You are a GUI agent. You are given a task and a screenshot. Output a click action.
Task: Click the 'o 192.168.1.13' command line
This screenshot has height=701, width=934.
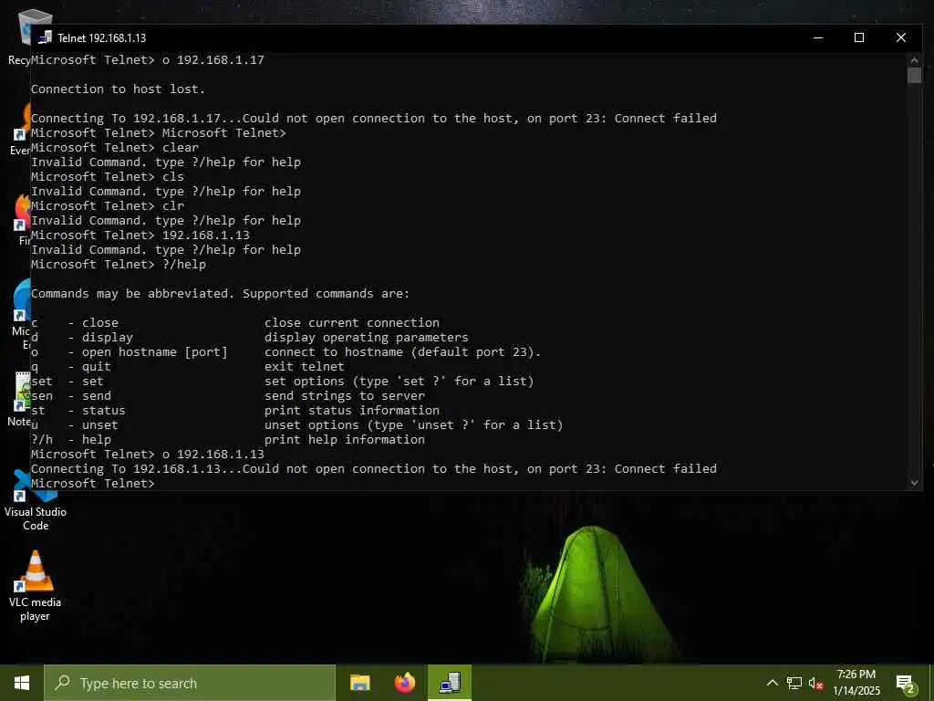[x=148, y=455]
